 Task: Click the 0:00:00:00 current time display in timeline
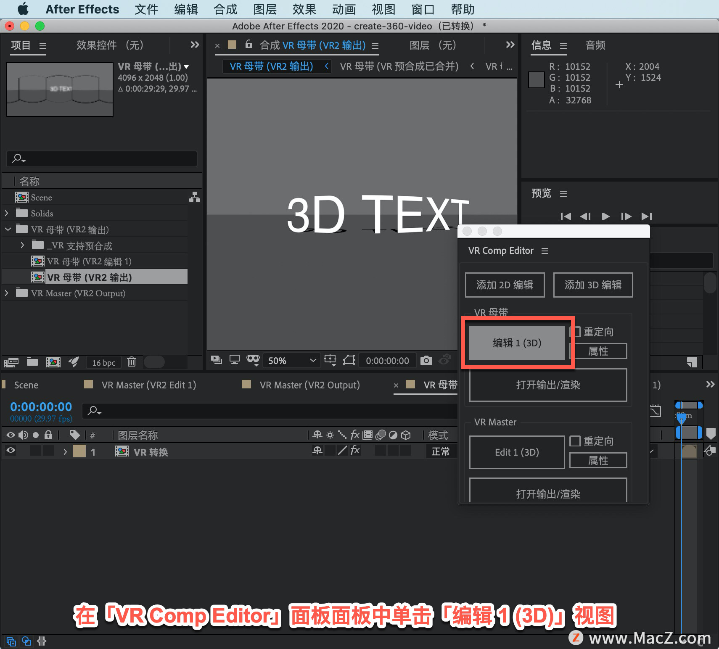pos(41,407)
